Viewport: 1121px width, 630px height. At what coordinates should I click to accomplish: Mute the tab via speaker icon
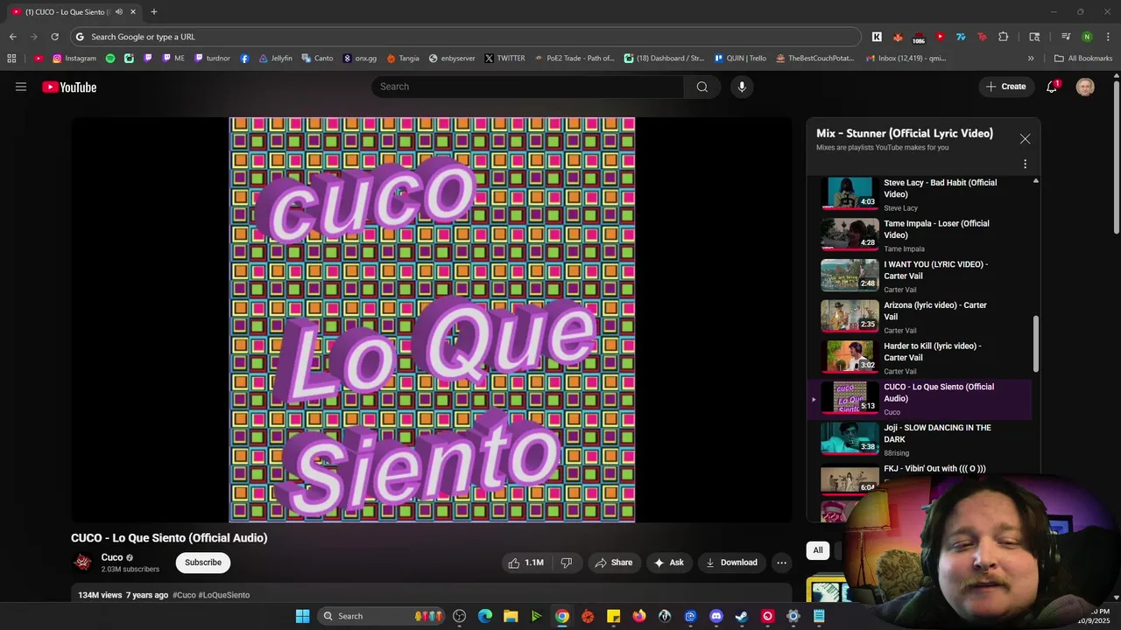(x=120, y=12)
